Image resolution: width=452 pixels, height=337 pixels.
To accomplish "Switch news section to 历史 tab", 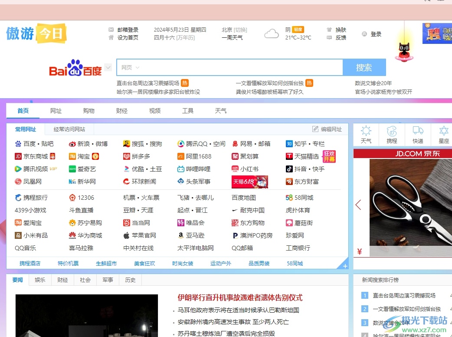I will coord(130,280).
